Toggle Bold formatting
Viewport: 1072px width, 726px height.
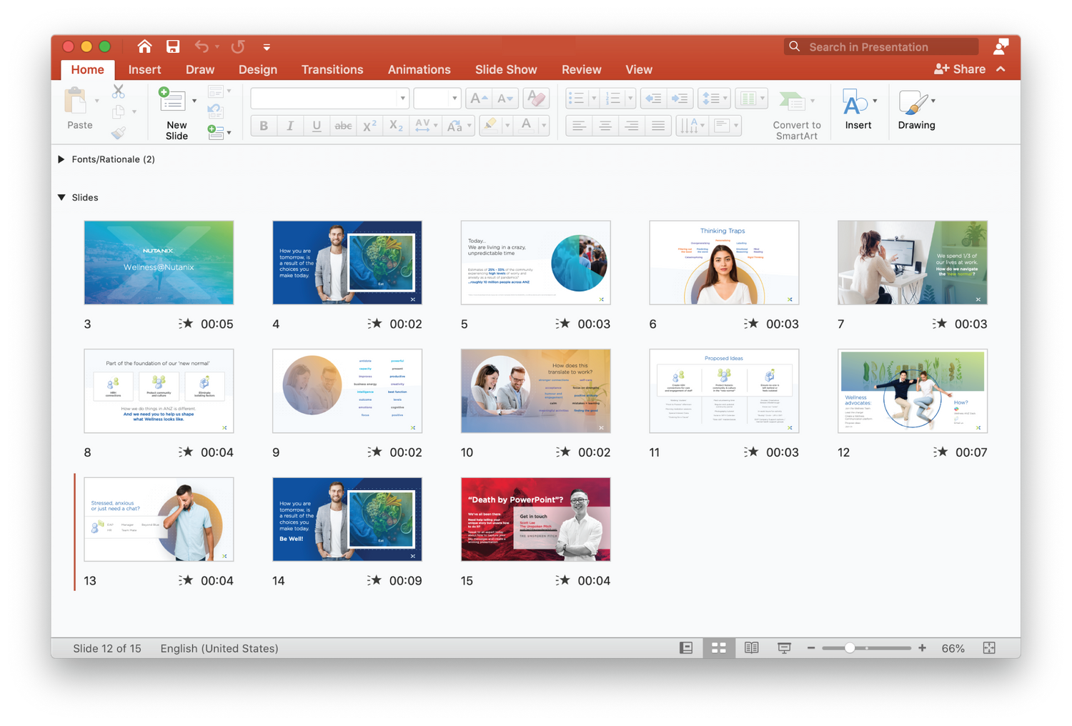click(264, 126)
